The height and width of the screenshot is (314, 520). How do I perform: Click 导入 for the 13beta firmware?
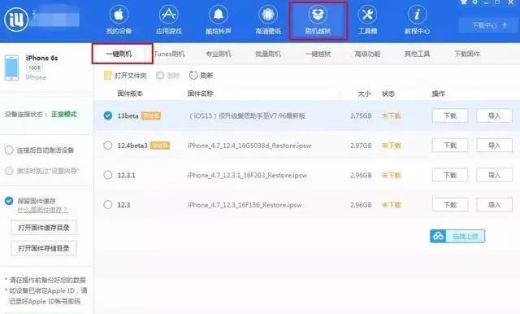pyautogui.click(x=494, y=116)
